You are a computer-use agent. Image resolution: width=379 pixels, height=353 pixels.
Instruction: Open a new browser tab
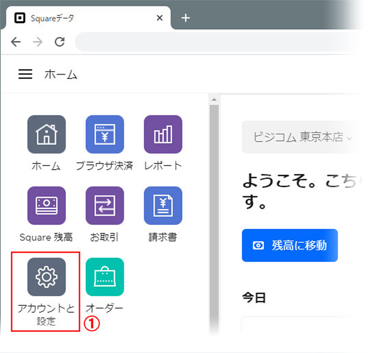185,18
